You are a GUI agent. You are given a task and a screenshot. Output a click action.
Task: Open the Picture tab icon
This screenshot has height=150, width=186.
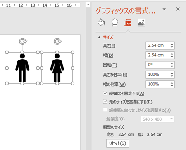141,22
